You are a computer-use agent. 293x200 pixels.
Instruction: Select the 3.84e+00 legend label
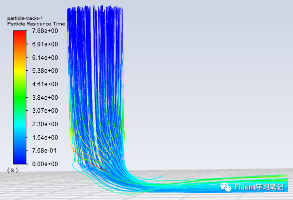pos(45,98)
